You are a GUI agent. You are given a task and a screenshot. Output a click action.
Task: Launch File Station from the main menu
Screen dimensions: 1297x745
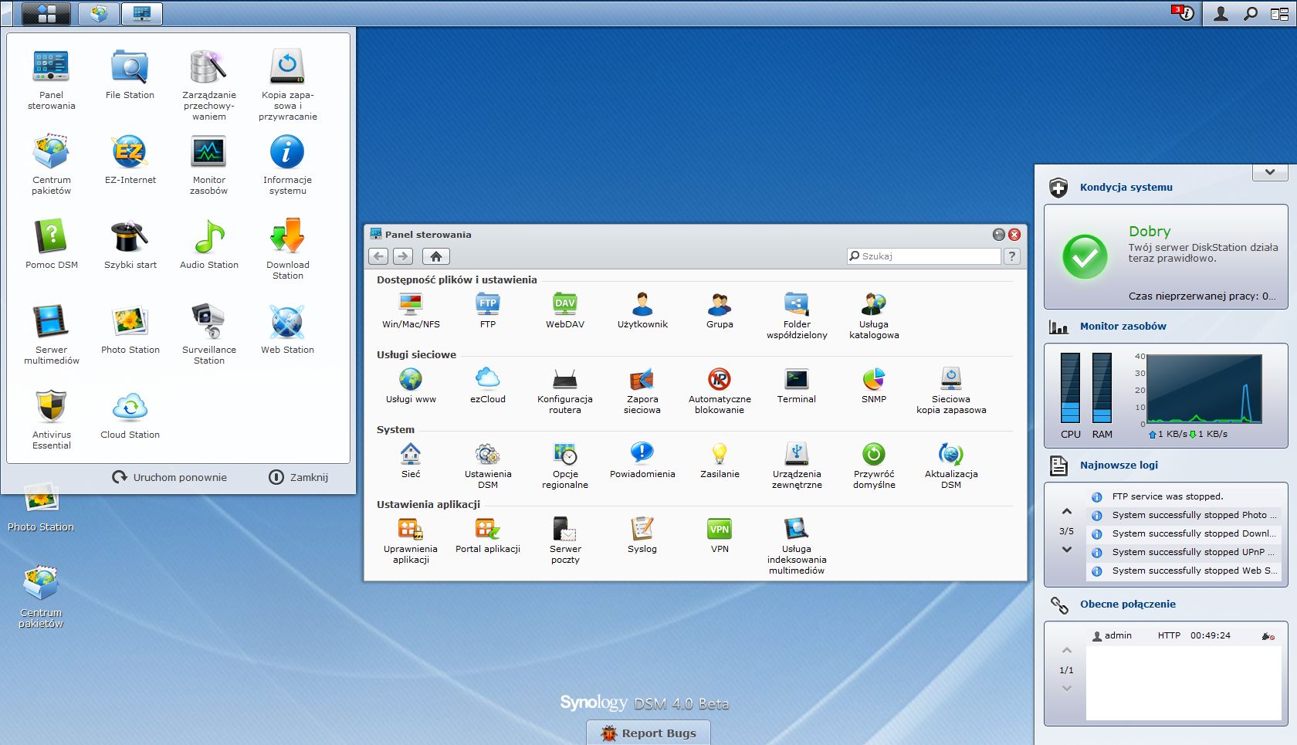(x=130, y=74)
